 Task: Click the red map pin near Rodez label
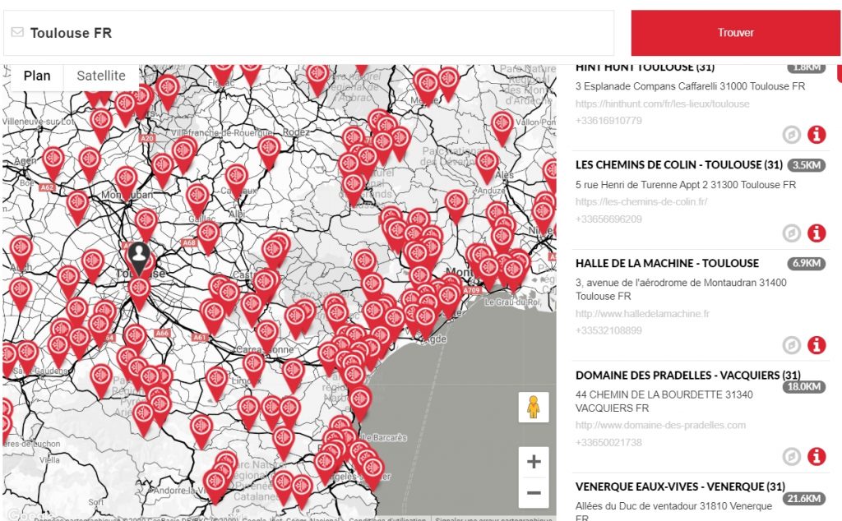pos(269,152)
